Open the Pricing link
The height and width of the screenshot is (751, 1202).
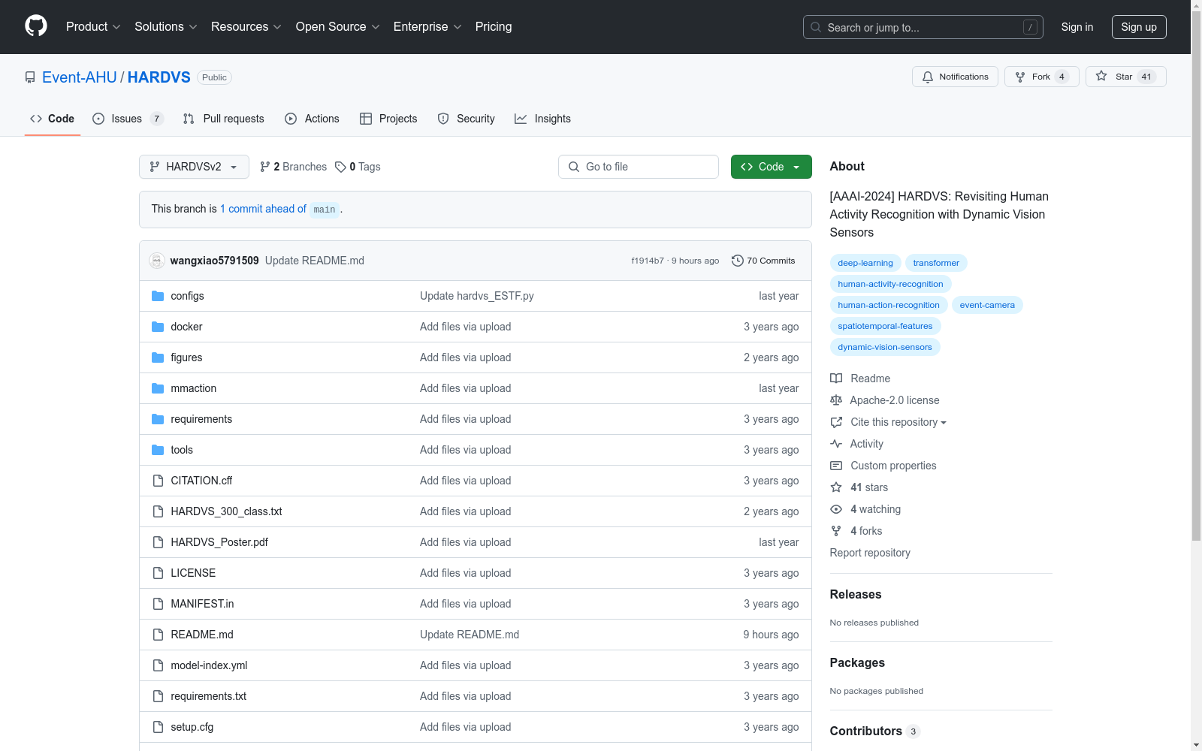point(494,26)
